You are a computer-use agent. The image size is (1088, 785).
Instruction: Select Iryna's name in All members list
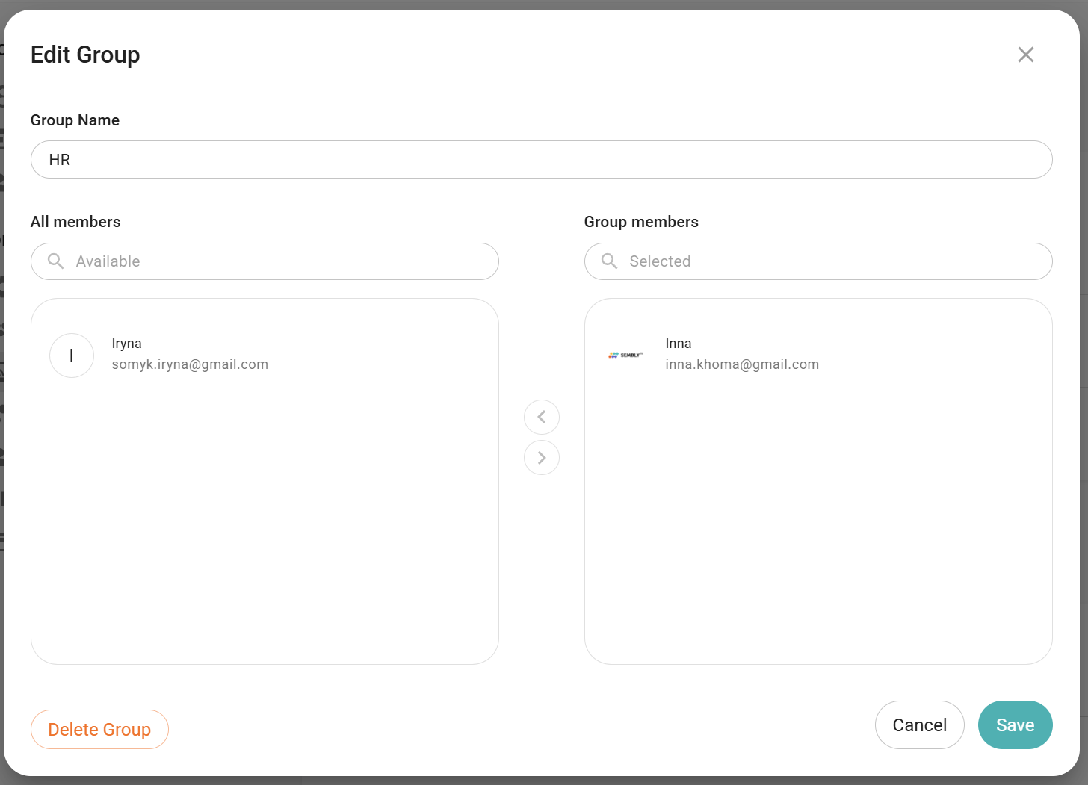click(127, 344)
